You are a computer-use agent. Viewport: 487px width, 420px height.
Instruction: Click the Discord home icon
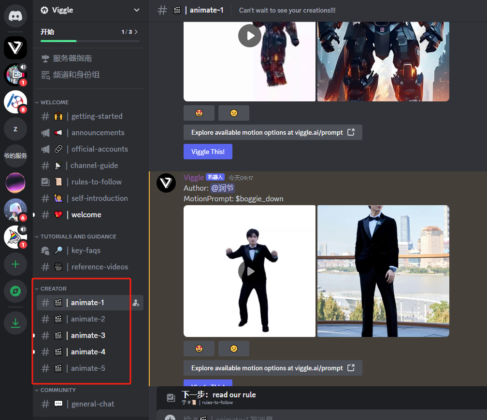(15, 16)
